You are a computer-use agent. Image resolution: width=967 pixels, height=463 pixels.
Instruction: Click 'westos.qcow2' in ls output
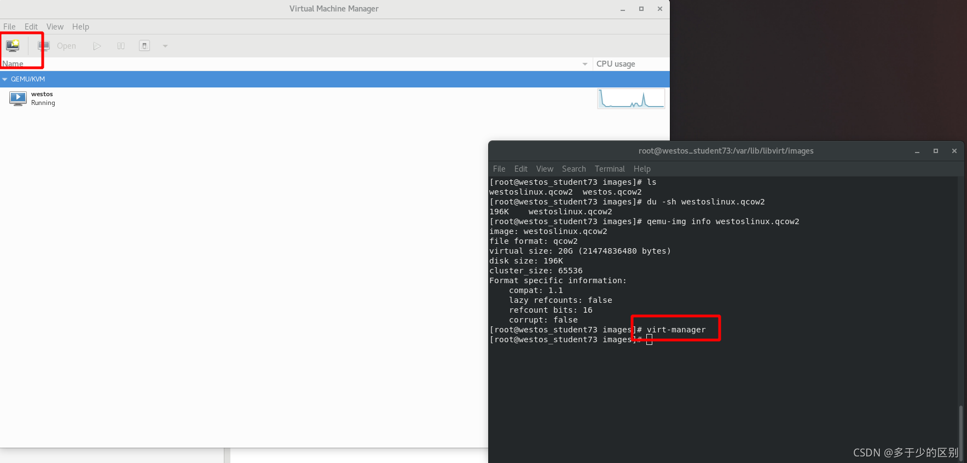tap(612, 192)
